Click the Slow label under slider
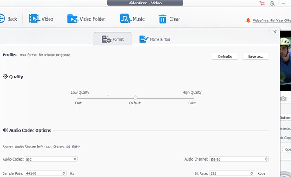 [x=192, y=103]
